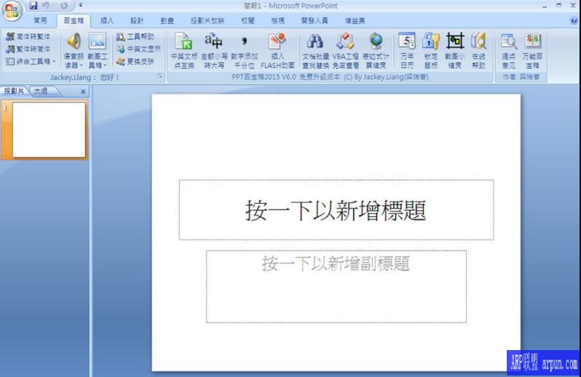The width and height of the screenshot is (581, 377).
Task: Click the globe 表达式计算精灵 icon
Action: (376, 51)
